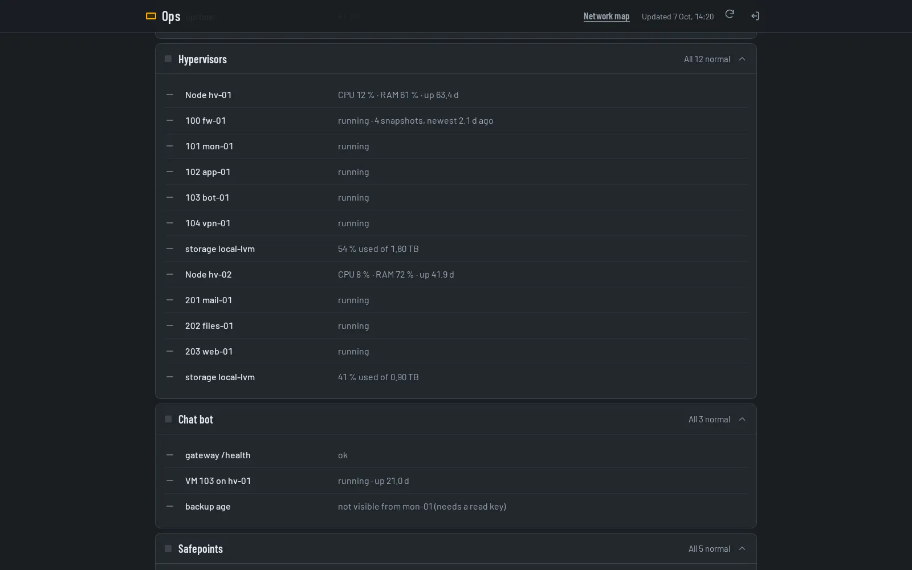The height and width of the screenshot is (570, 912).
Task: Select the backup age row
Action: click(x=456, y=506)
